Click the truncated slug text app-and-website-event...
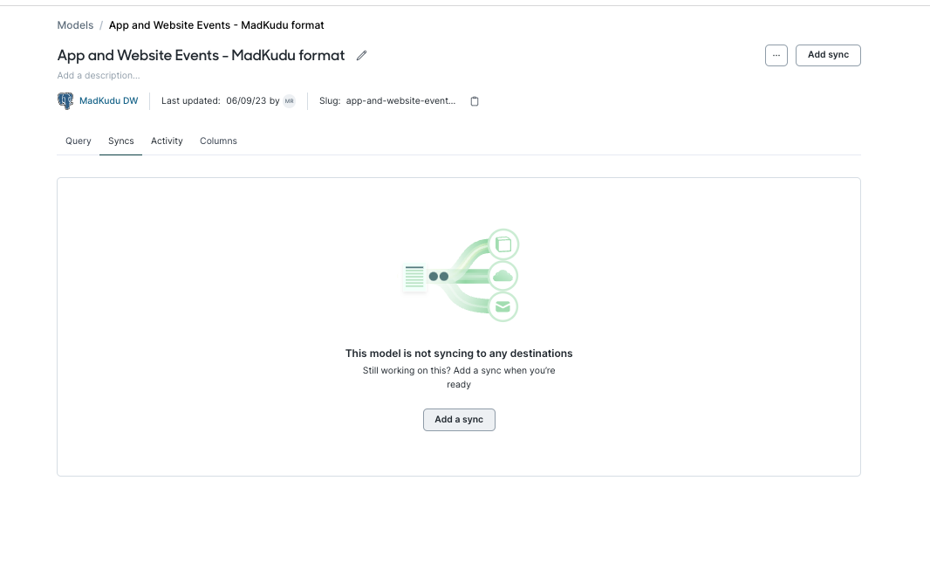 click(401, 101)
